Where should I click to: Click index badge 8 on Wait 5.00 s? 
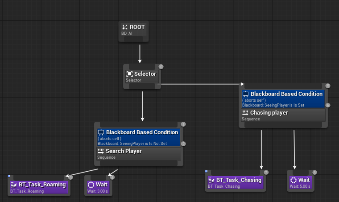click(x=314, y=173)
